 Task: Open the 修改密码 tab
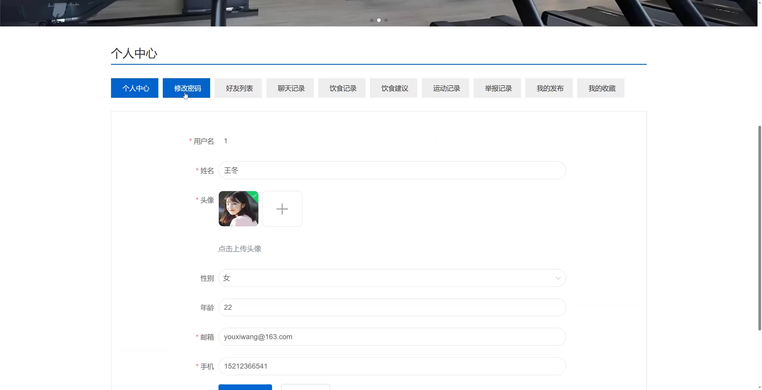tap(186, 88)
